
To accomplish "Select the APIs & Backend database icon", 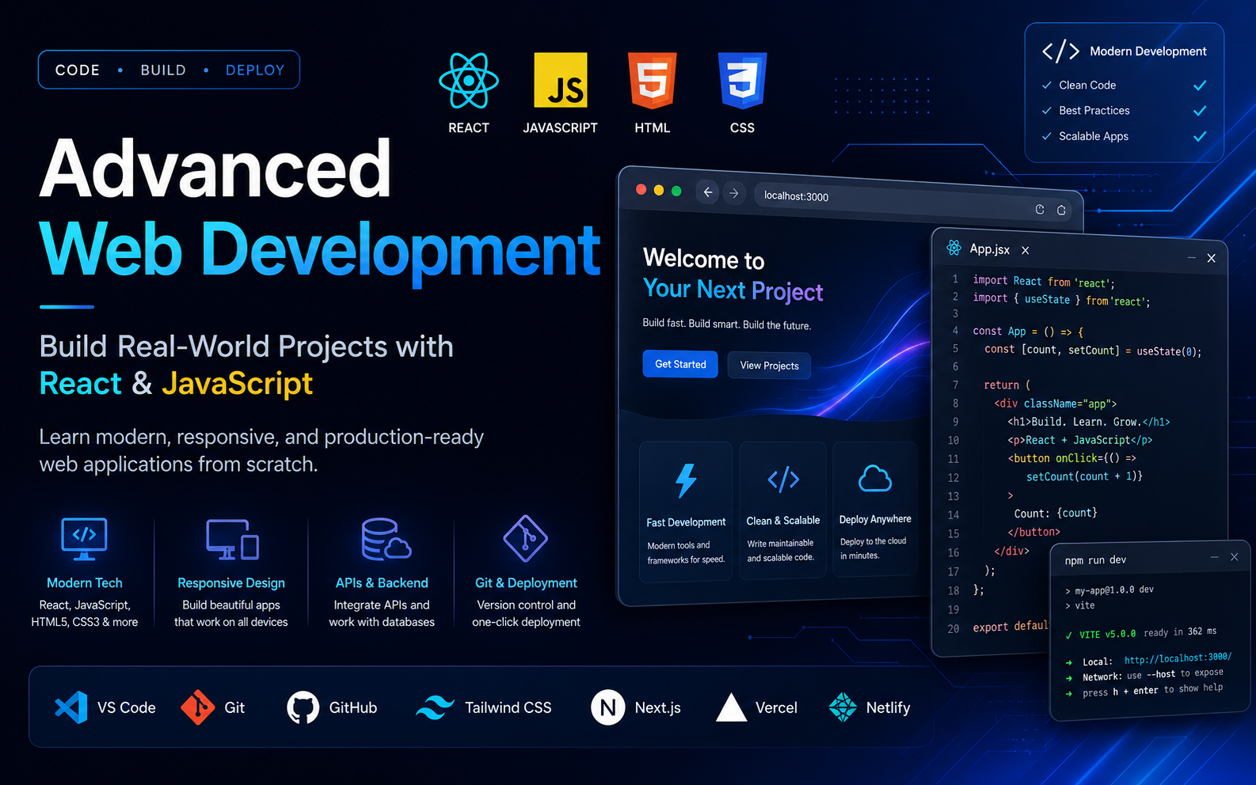I will tap(385, 539).
